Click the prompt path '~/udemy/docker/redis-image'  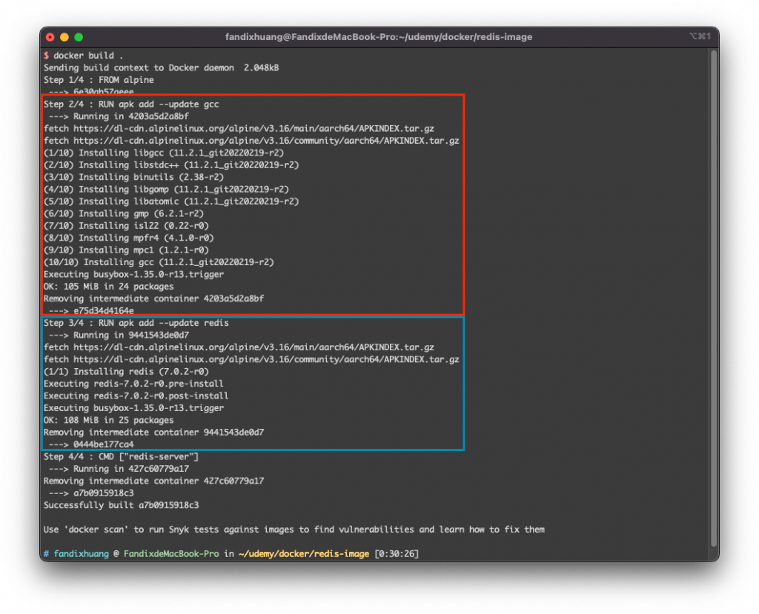pos(304,553)
